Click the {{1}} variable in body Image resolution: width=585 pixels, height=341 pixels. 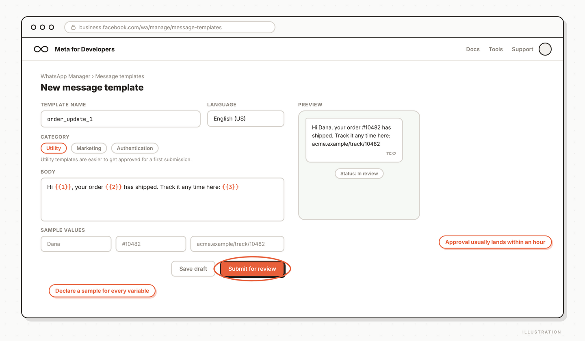(63, 187)
